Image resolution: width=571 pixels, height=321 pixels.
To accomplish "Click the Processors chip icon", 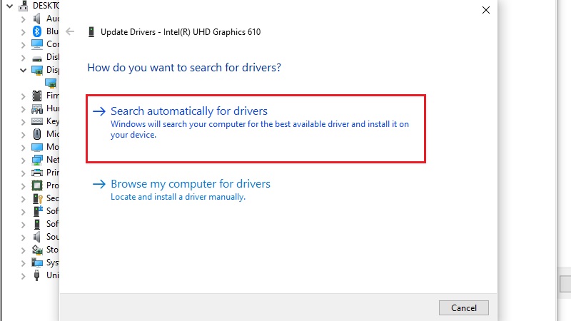I will pyautogui.click(x=37, y=185).
